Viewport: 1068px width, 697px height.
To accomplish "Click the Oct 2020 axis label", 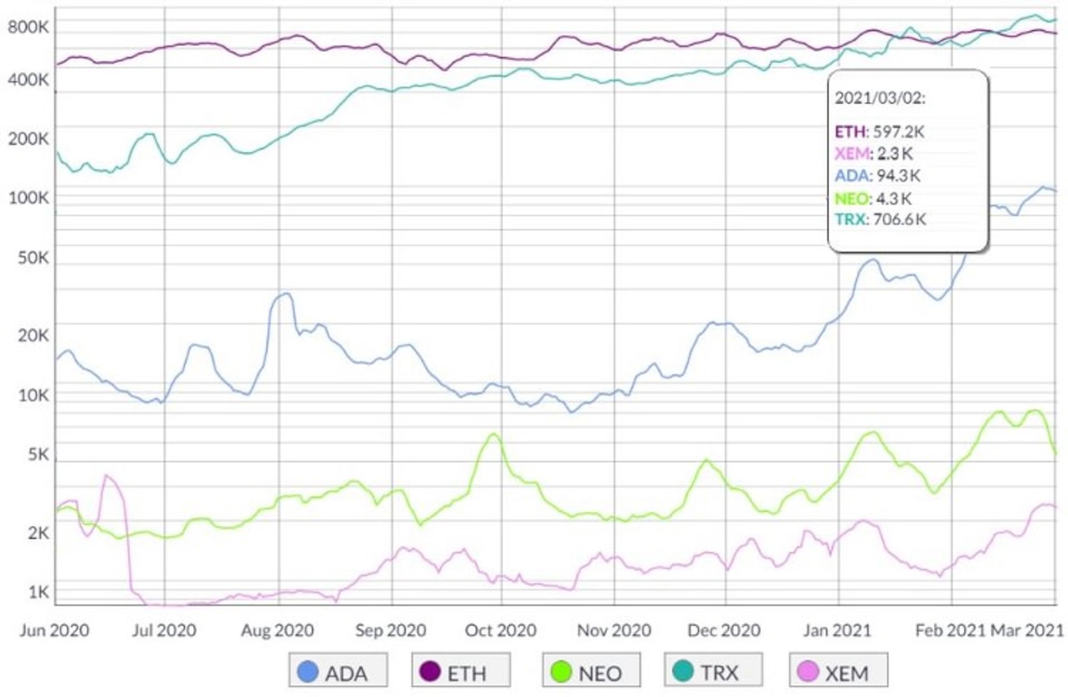I will (x=501, y=630).
